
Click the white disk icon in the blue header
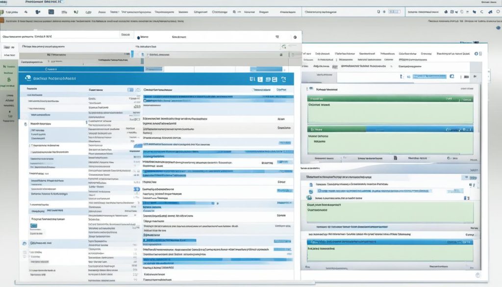click(x=260, y=79)
